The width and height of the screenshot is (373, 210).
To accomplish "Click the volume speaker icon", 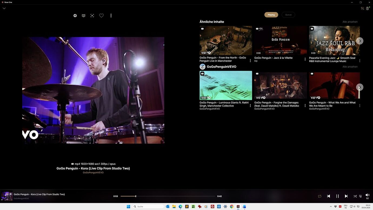I will (367, 195).
